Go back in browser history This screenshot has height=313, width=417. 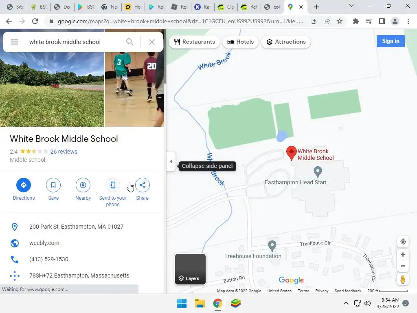click(x=9, y=21)
